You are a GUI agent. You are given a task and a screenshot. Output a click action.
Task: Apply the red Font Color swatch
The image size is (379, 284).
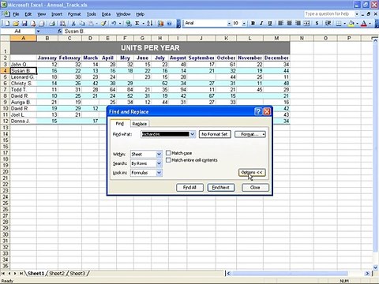click(364, 24)
